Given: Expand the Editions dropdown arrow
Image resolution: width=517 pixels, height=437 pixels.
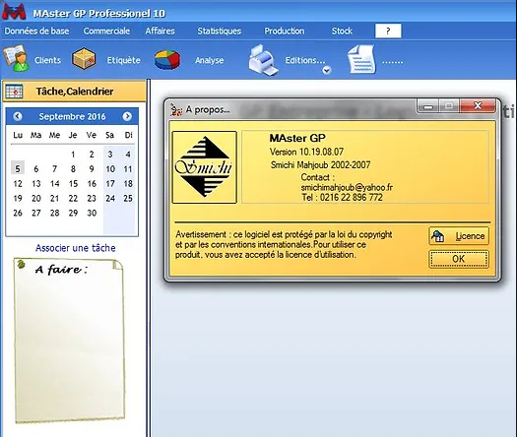Looking at the screenshot, I should [327, 70].
